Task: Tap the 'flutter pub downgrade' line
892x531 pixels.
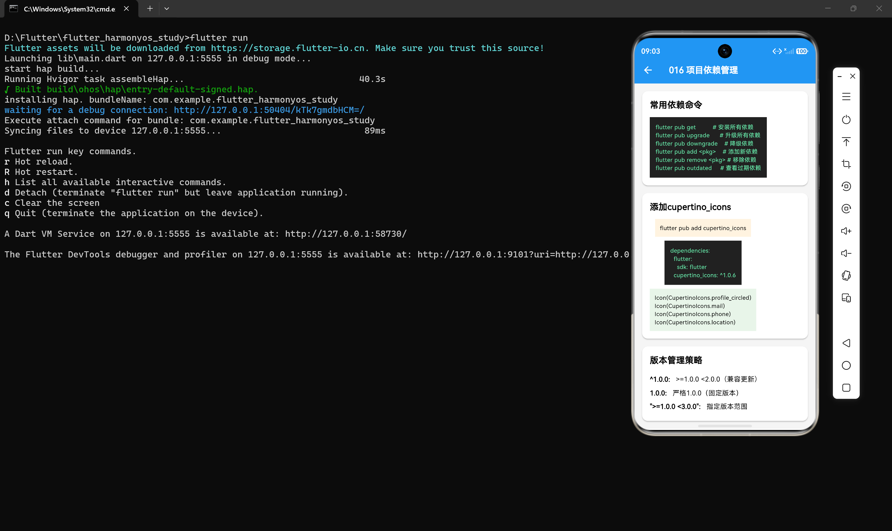Action: pos(704,143)
